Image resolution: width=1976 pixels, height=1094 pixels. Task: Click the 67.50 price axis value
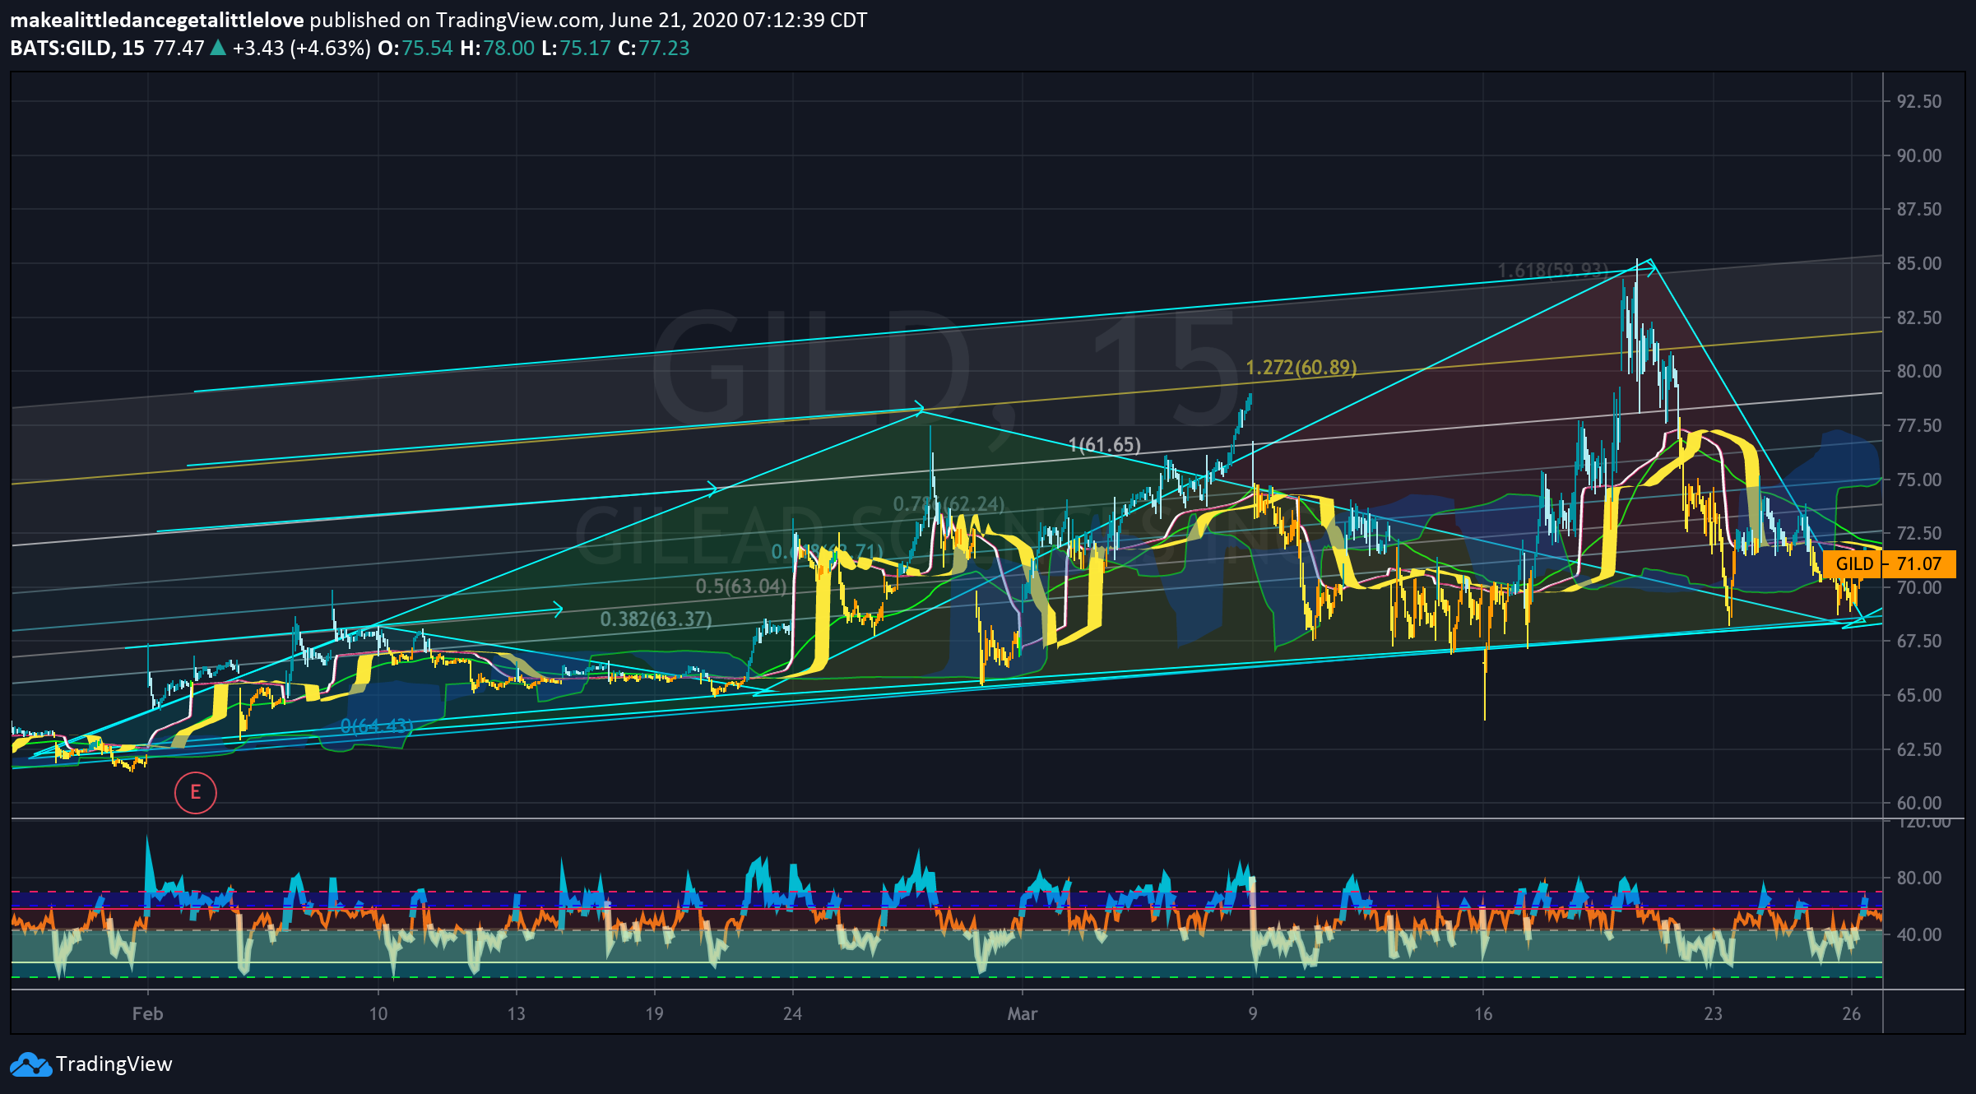pos(1918,641)
